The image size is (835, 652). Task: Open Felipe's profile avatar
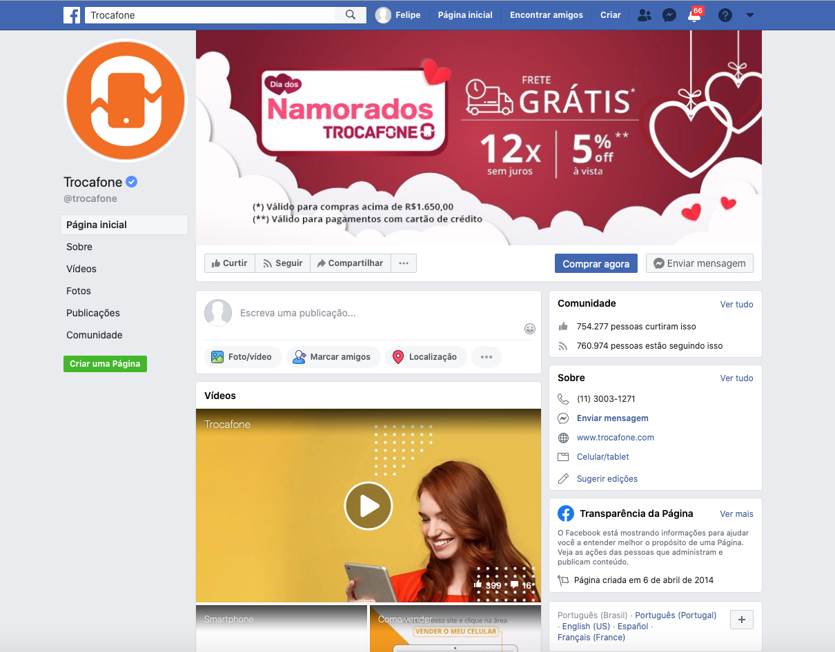coord(383,14)
